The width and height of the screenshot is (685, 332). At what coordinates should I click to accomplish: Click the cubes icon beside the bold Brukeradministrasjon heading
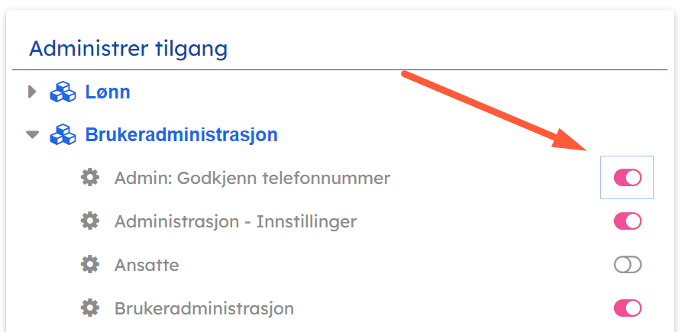point(63,136)
